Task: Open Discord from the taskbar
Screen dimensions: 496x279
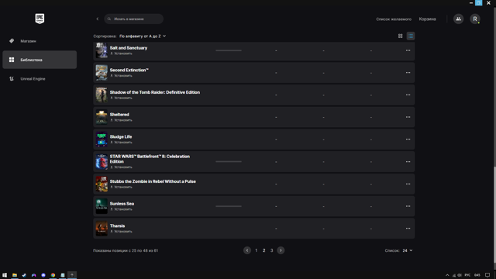Action: coord(43,275)
